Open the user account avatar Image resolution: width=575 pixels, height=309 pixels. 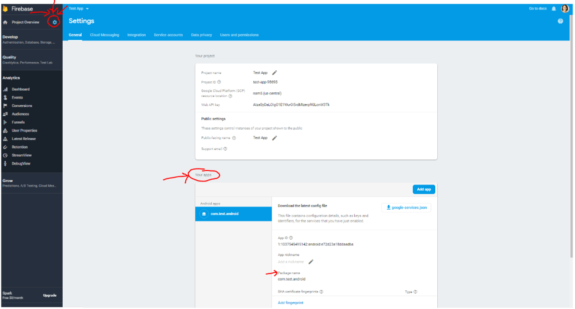click(564, 8)
